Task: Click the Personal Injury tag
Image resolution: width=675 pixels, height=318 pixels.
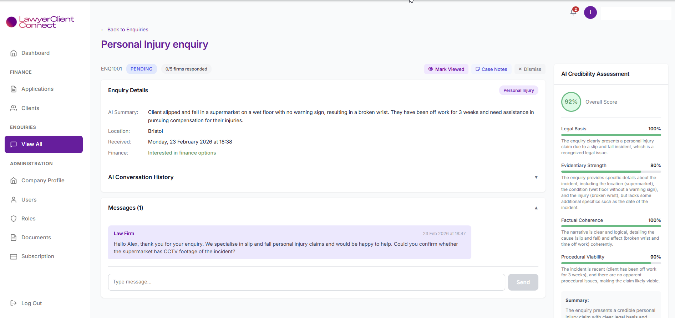Action: [x=518, y=90]
